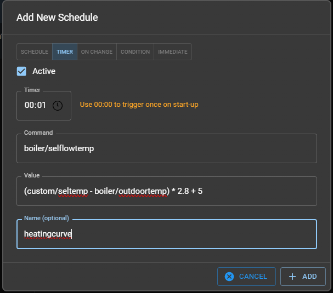The image size is (333, 293).
Task: Focus the Name (optional) input
Action: pyautogui.click(x=166, y=234)
